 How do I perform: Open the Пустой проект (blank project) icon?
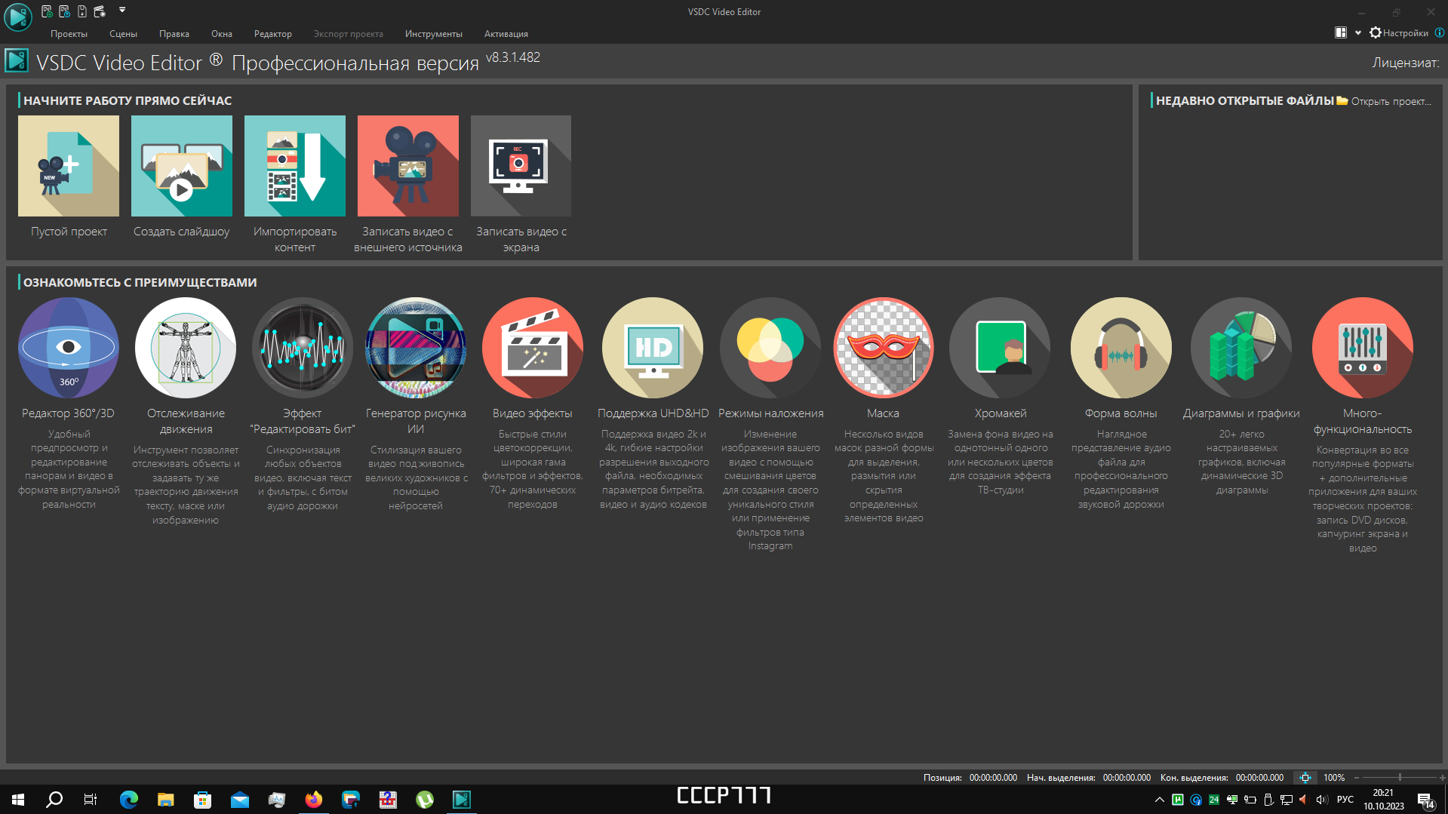[x=69, y=166]
